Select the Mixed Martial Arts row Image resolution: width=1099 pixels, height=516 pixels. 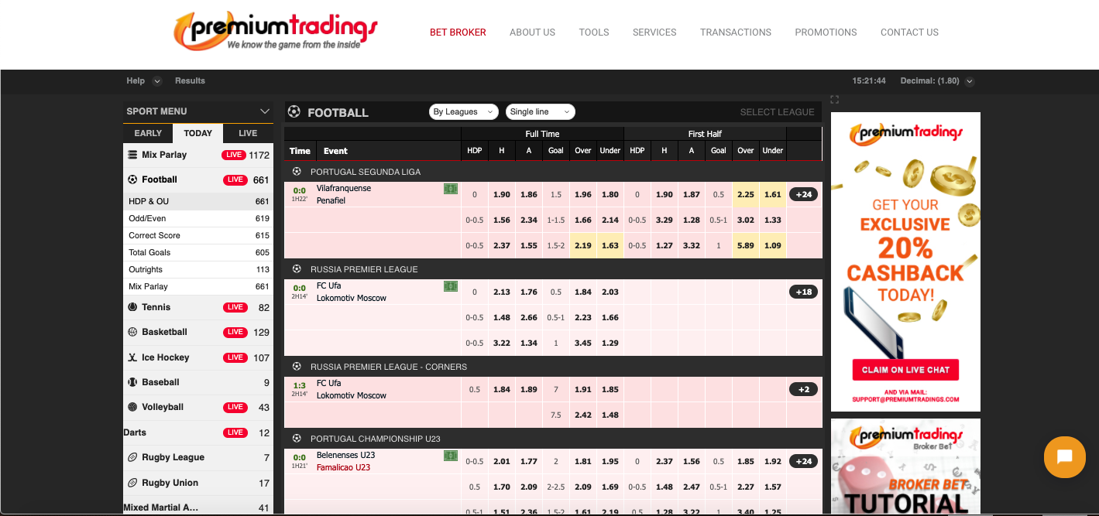click(x=198, y=507)
